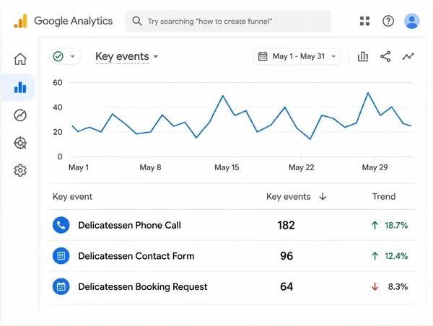The image size is (433, 326).
Task: Open Delicatessen Booking Request event
Action: 142,286
